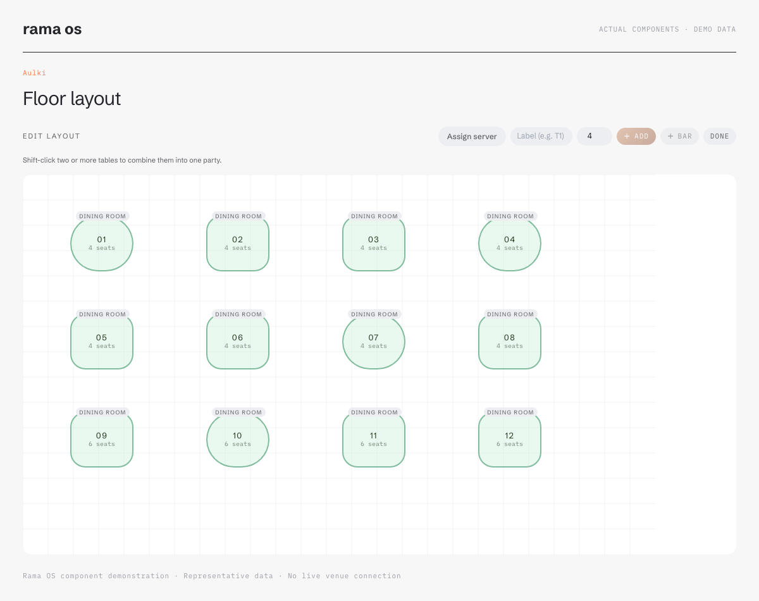Click the EDIT LAYOUT label
759x601 pixels.
pos(51,136)
